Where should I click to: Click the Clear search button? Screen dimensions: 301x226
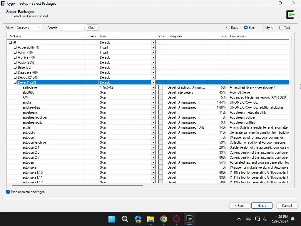(92, 27)
